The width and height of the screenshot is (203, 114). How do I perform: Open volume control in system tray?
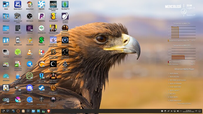click(178, 111)
